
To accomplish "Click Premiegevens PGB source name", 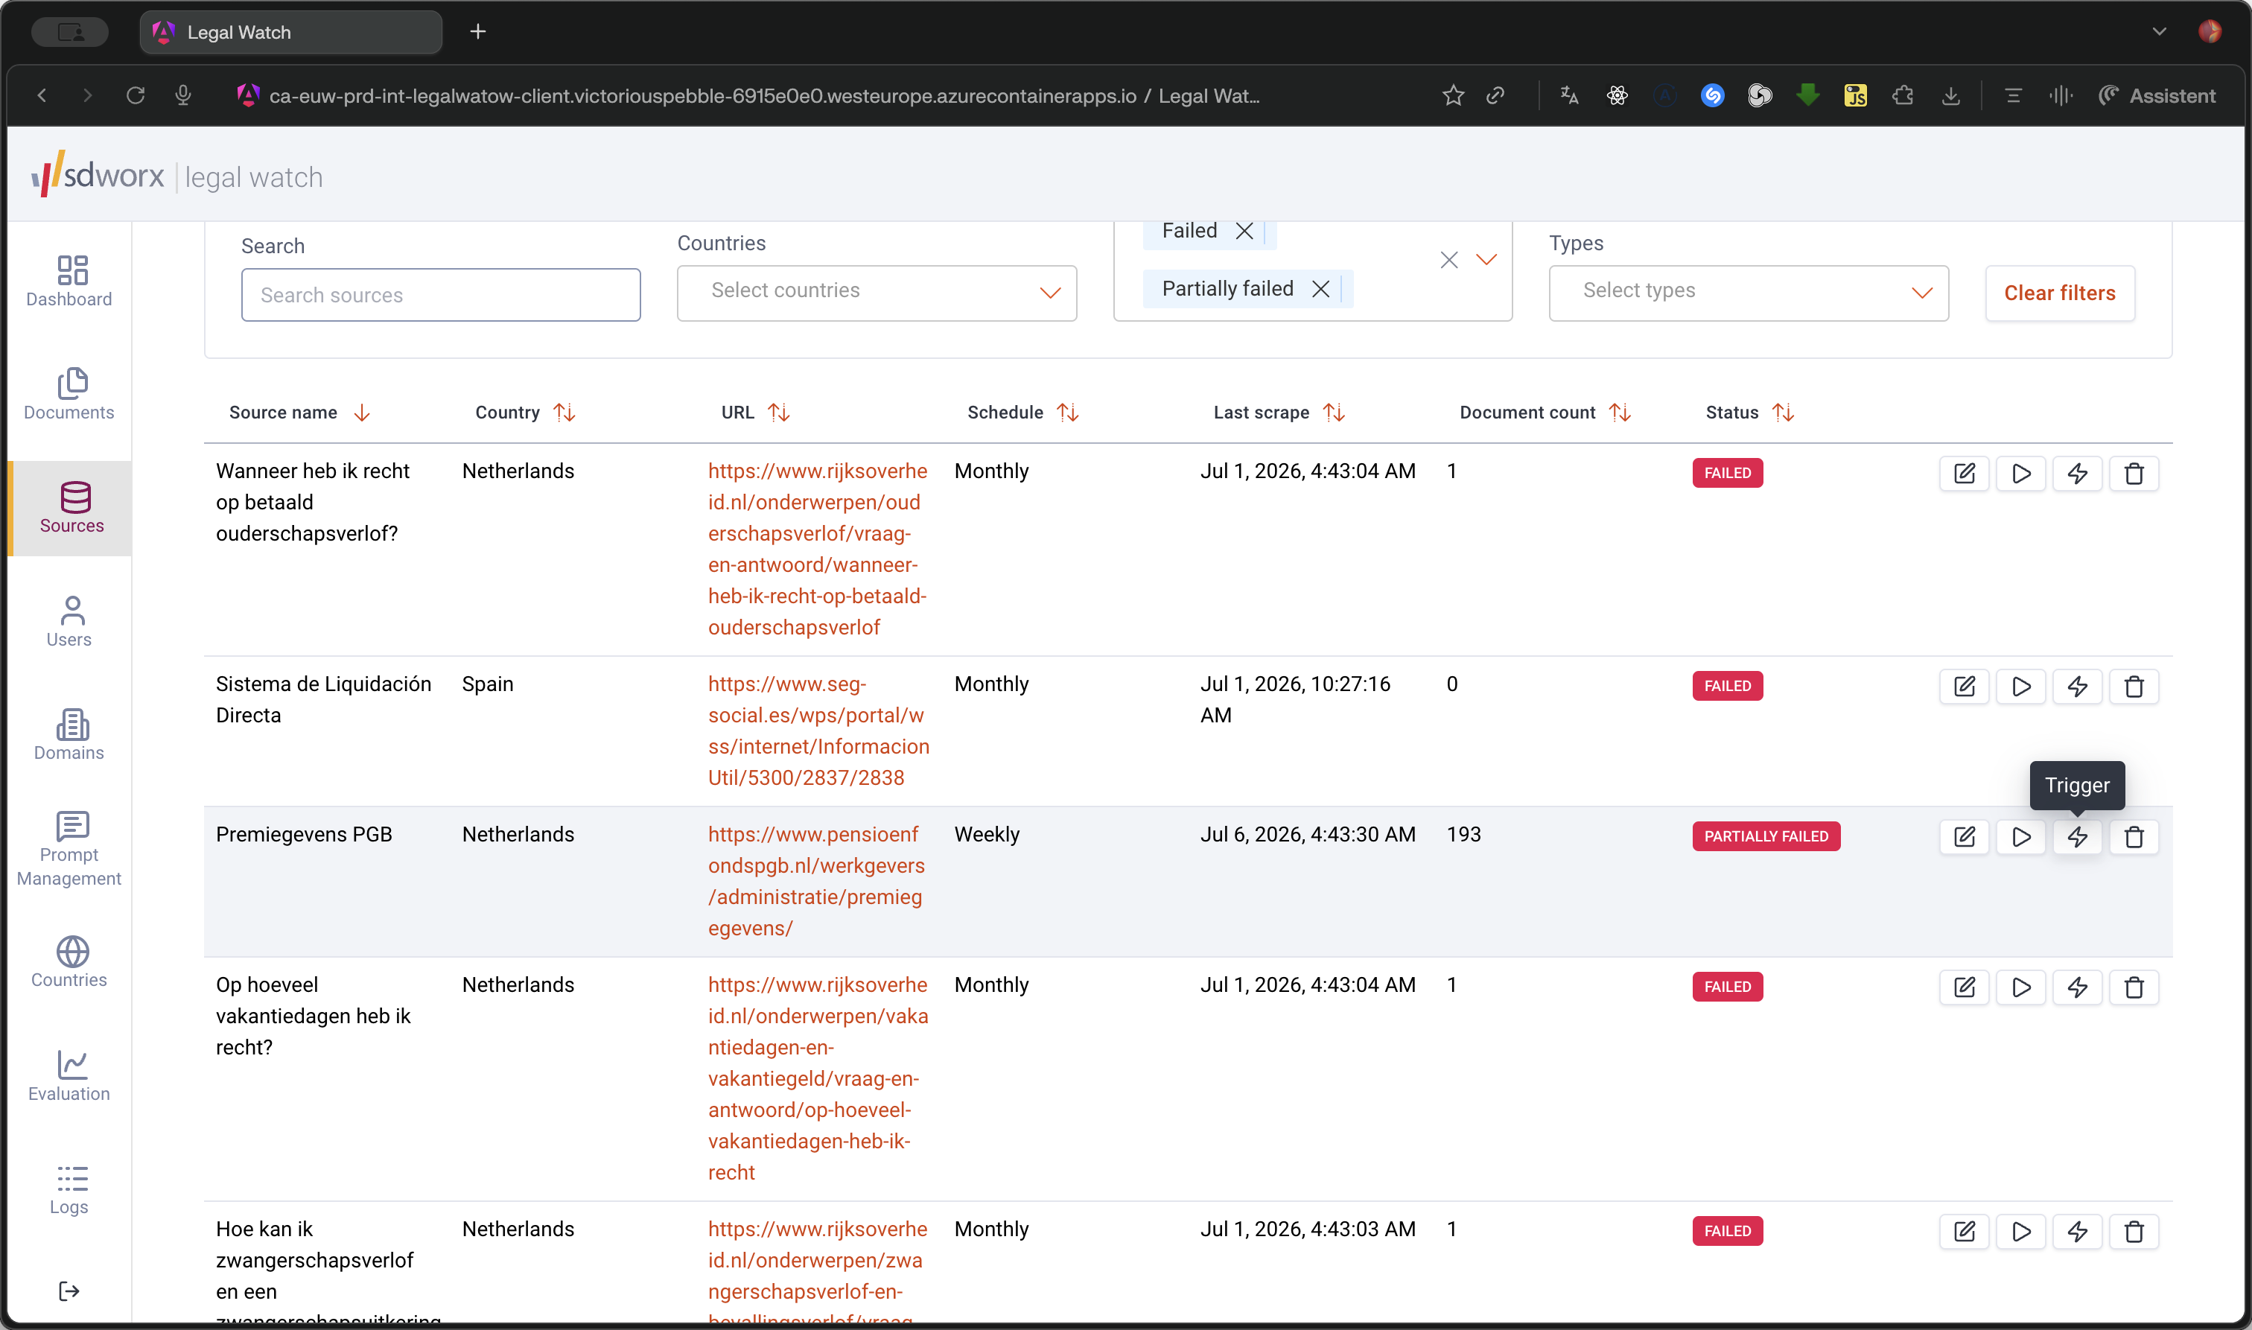I will point(304,834).
